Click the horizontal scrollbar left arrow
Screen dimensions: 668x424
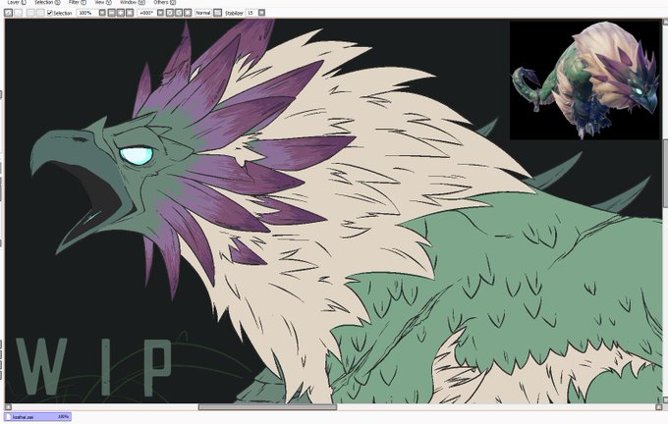point(8,407)
